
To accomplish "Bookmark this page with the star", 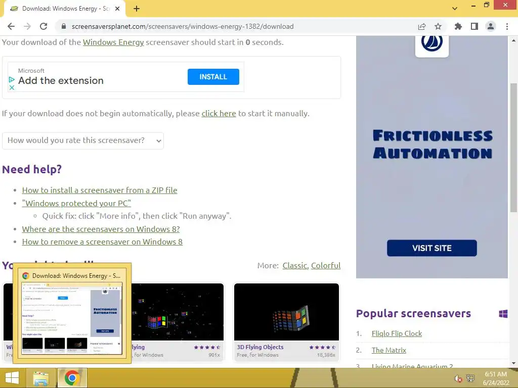I will click(x=438, y=26).
